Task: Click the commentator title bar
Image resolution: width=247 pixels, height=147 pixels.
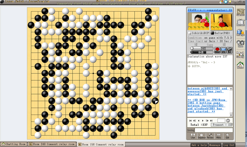Action: [210, 10]
